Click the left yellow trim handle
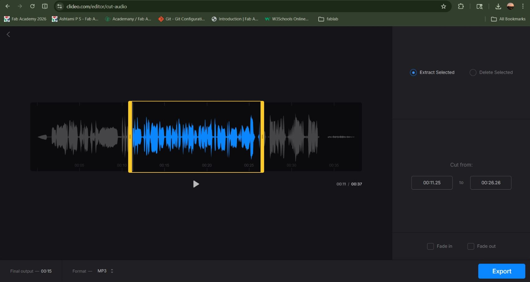The image size is (530, 282). click(130, 137)
